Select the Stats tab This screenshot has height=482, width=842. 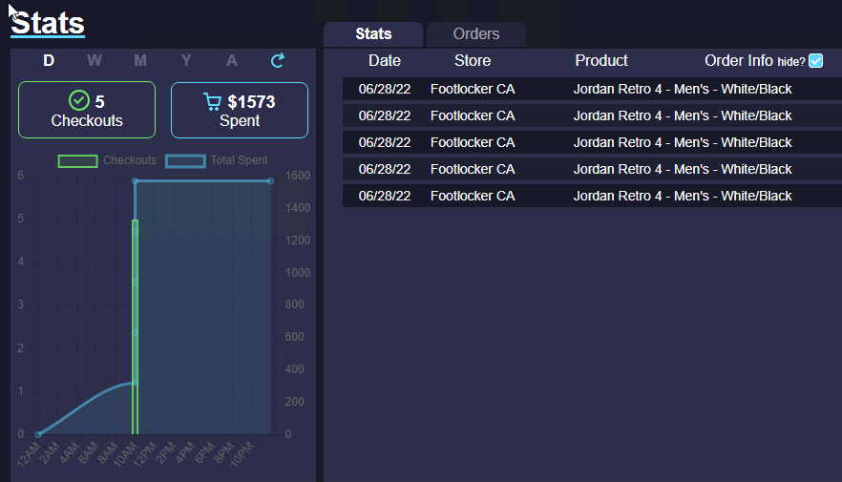click(373, 34)
